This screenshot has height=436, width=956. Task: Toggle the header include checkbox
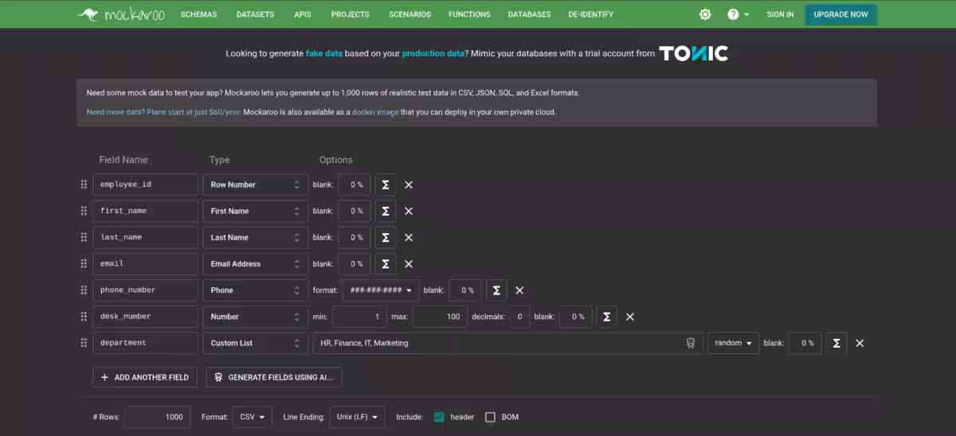439,417
